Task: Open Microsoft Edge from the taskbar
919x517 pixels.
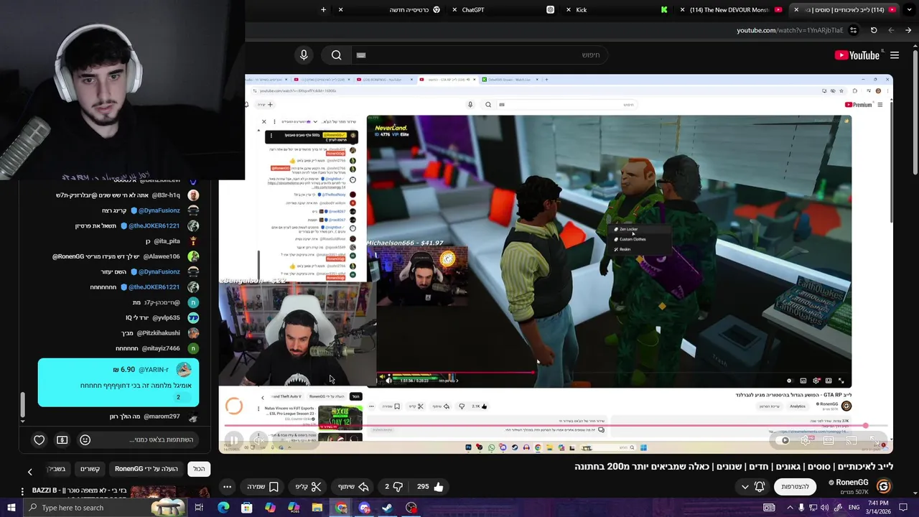Action: coord(223,508)
